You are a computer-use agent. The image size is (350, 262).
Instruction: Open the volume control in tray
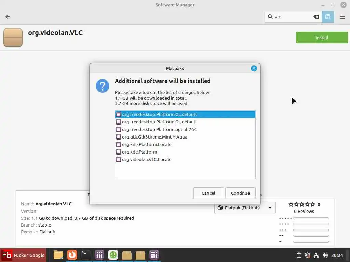coord(325,255)
